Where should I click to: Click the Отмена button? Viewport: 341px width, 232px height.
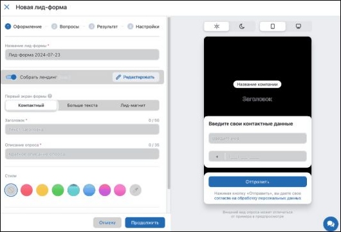point(107,222)
